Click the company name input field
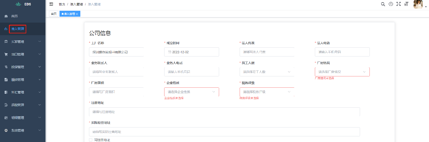The height and width of the screenshot is (142, 429). 116,52
